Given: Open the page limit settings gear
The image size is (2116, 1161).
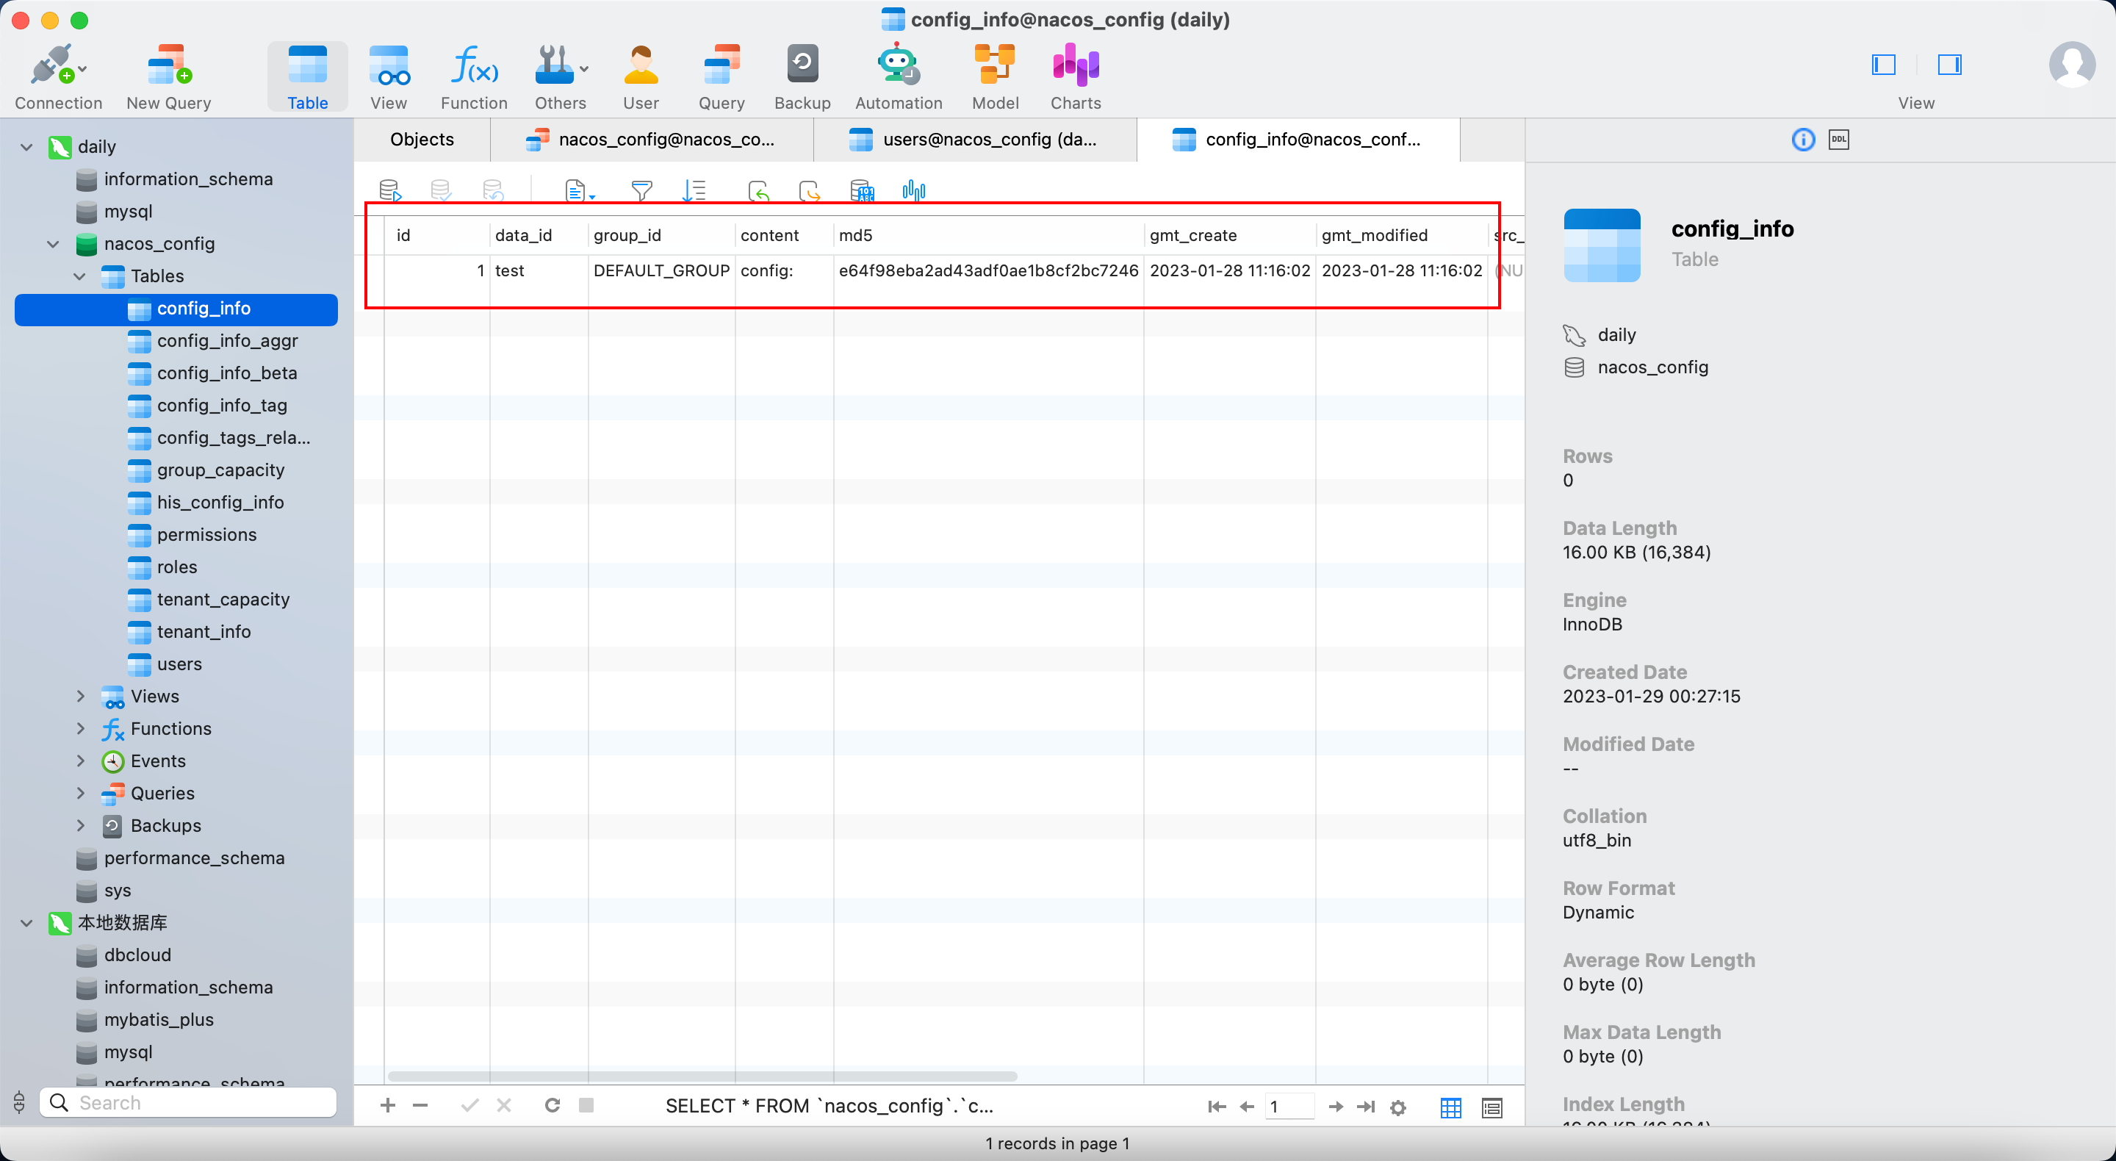Looking at the screenshot, I should 1398,1107.
